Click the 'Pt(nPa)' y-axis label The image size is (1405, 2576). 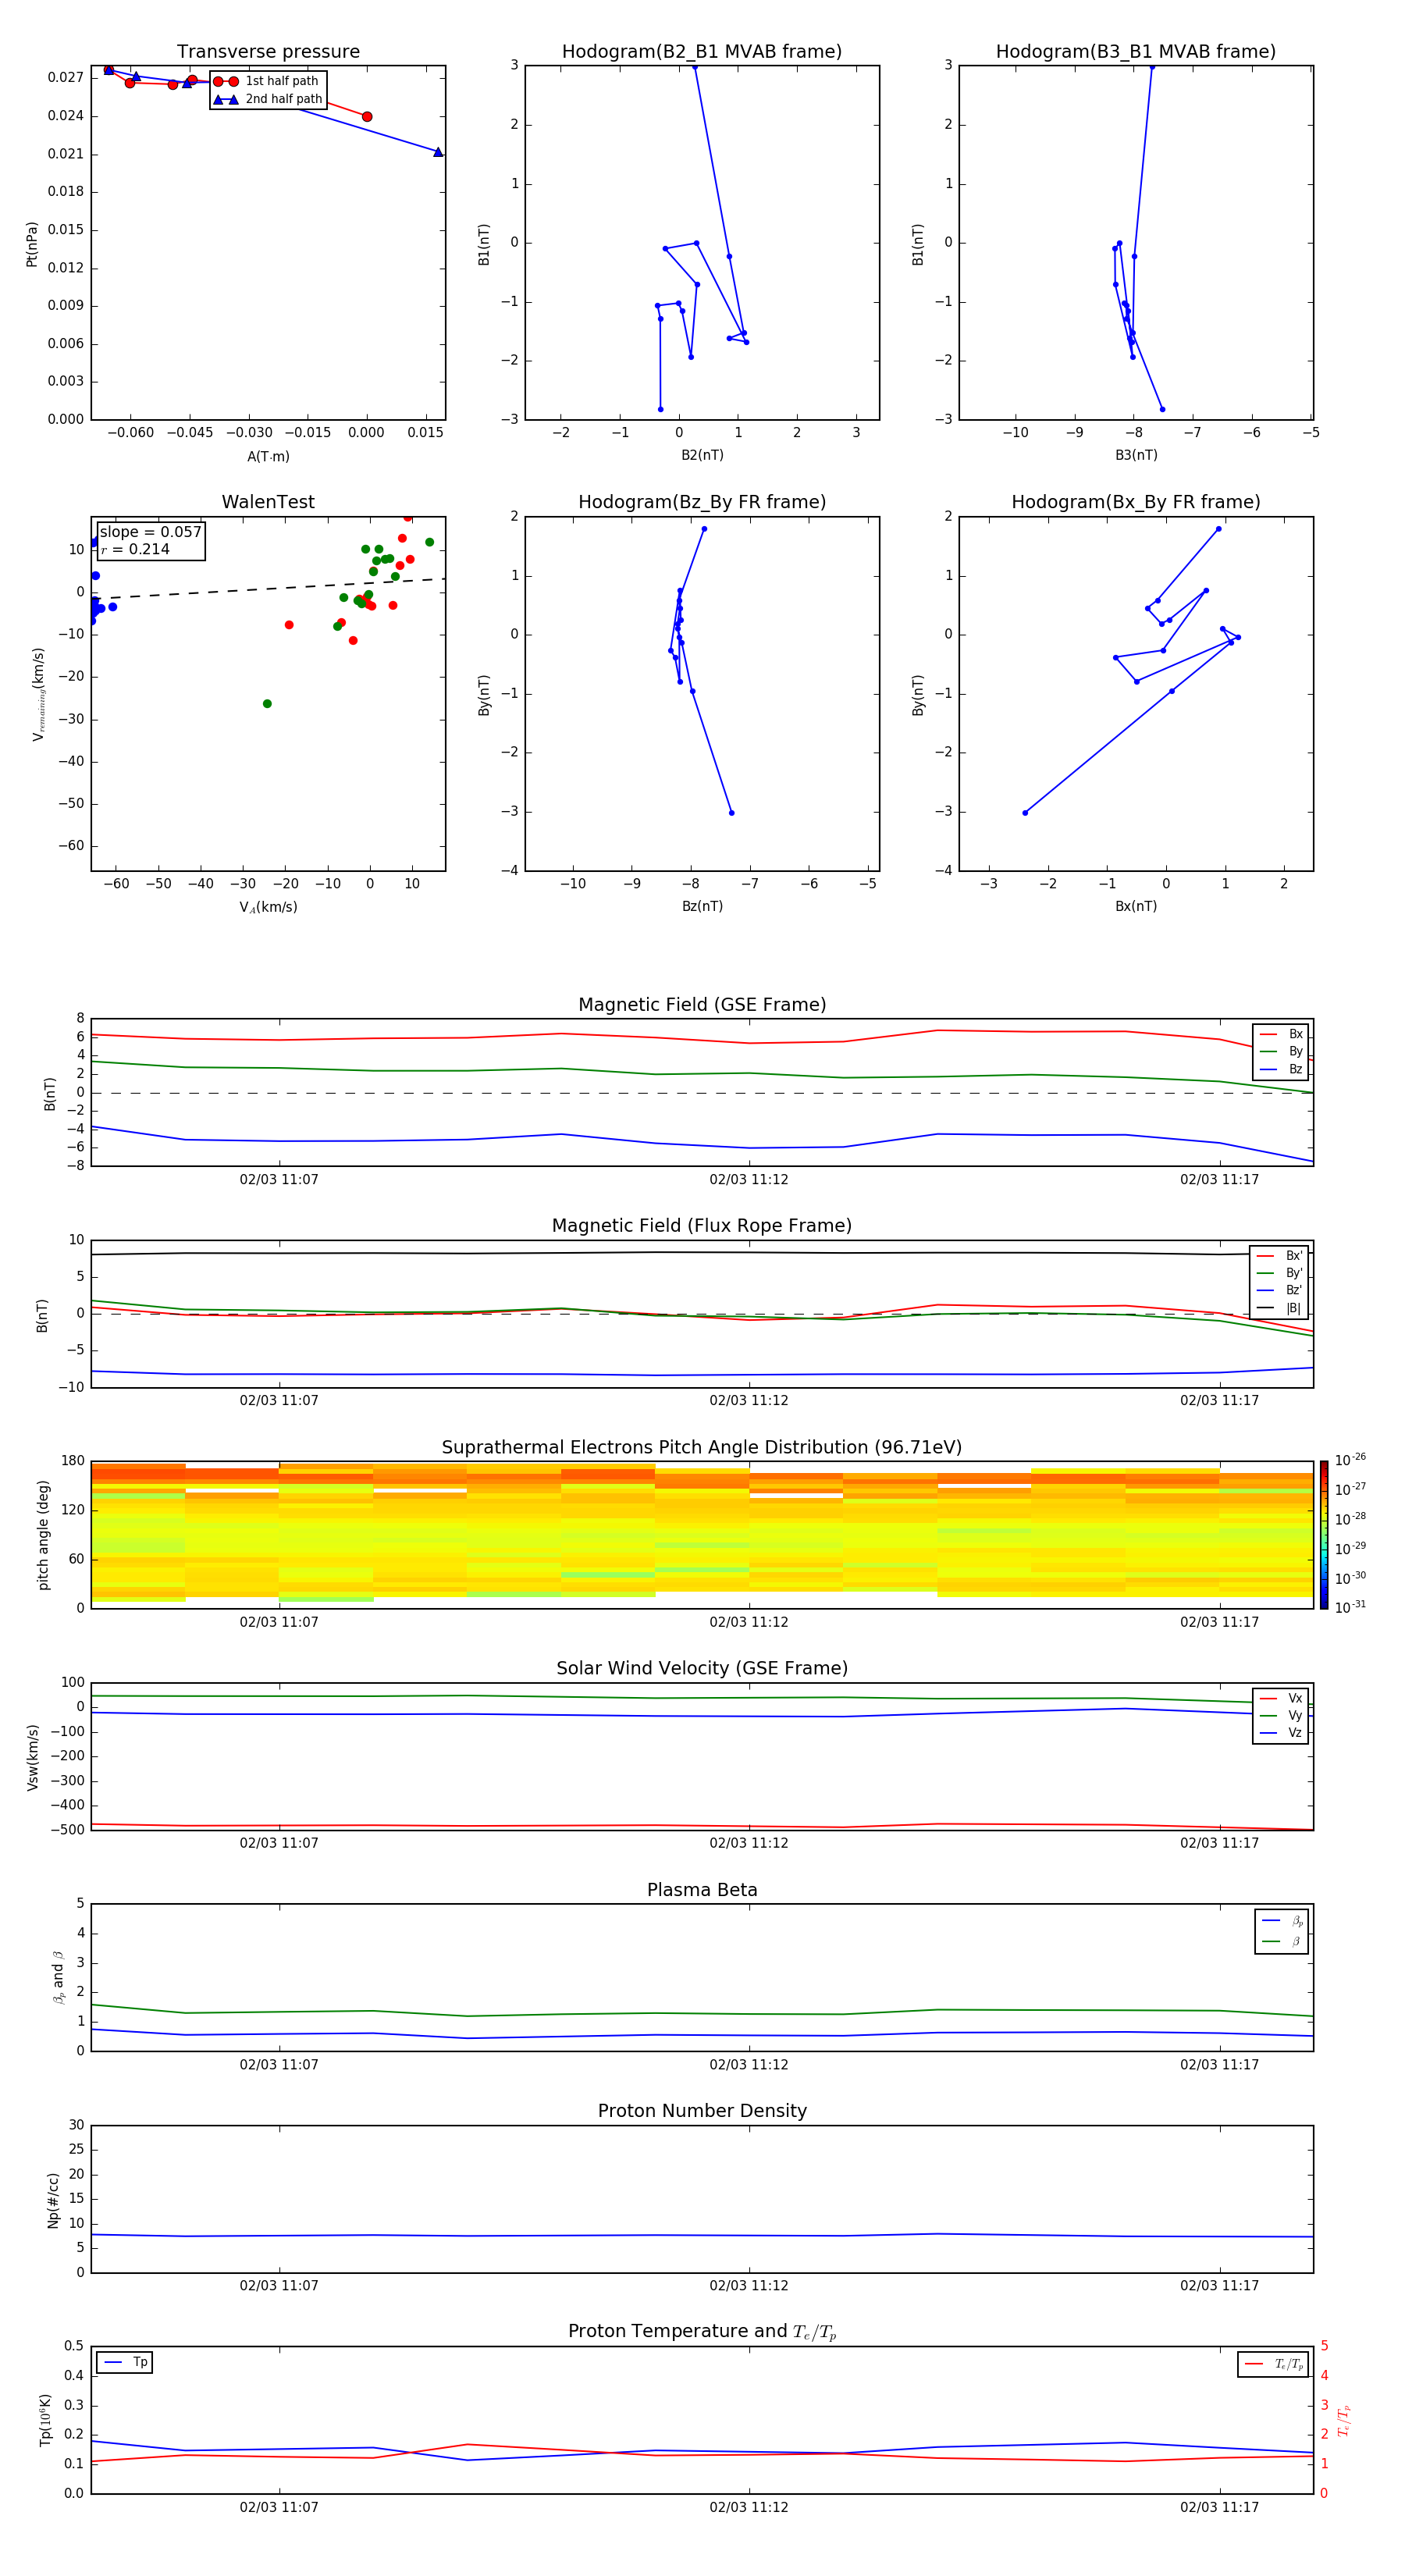(32, 244)
